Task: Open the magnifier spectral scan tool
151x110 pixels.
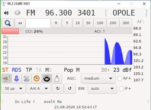Action: [x=8, y=23]
